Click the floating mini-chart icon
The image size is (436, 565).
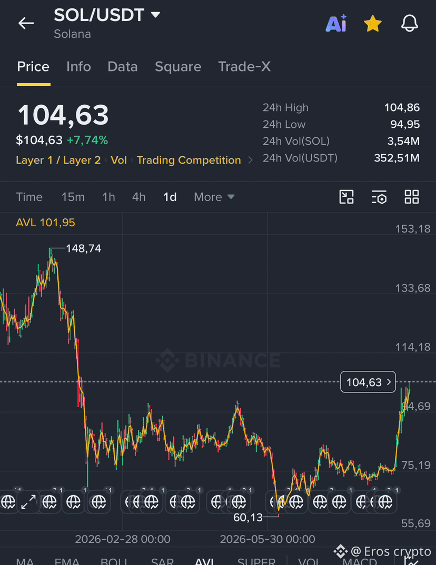click(x=346, y=197)
